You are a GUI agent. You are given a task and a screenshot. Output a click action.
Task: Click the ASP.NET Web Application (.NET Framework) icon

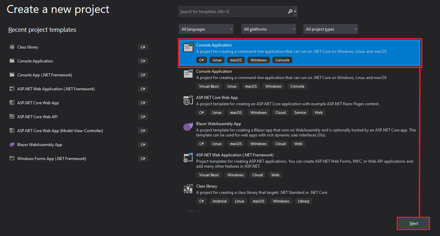(188, 157)
